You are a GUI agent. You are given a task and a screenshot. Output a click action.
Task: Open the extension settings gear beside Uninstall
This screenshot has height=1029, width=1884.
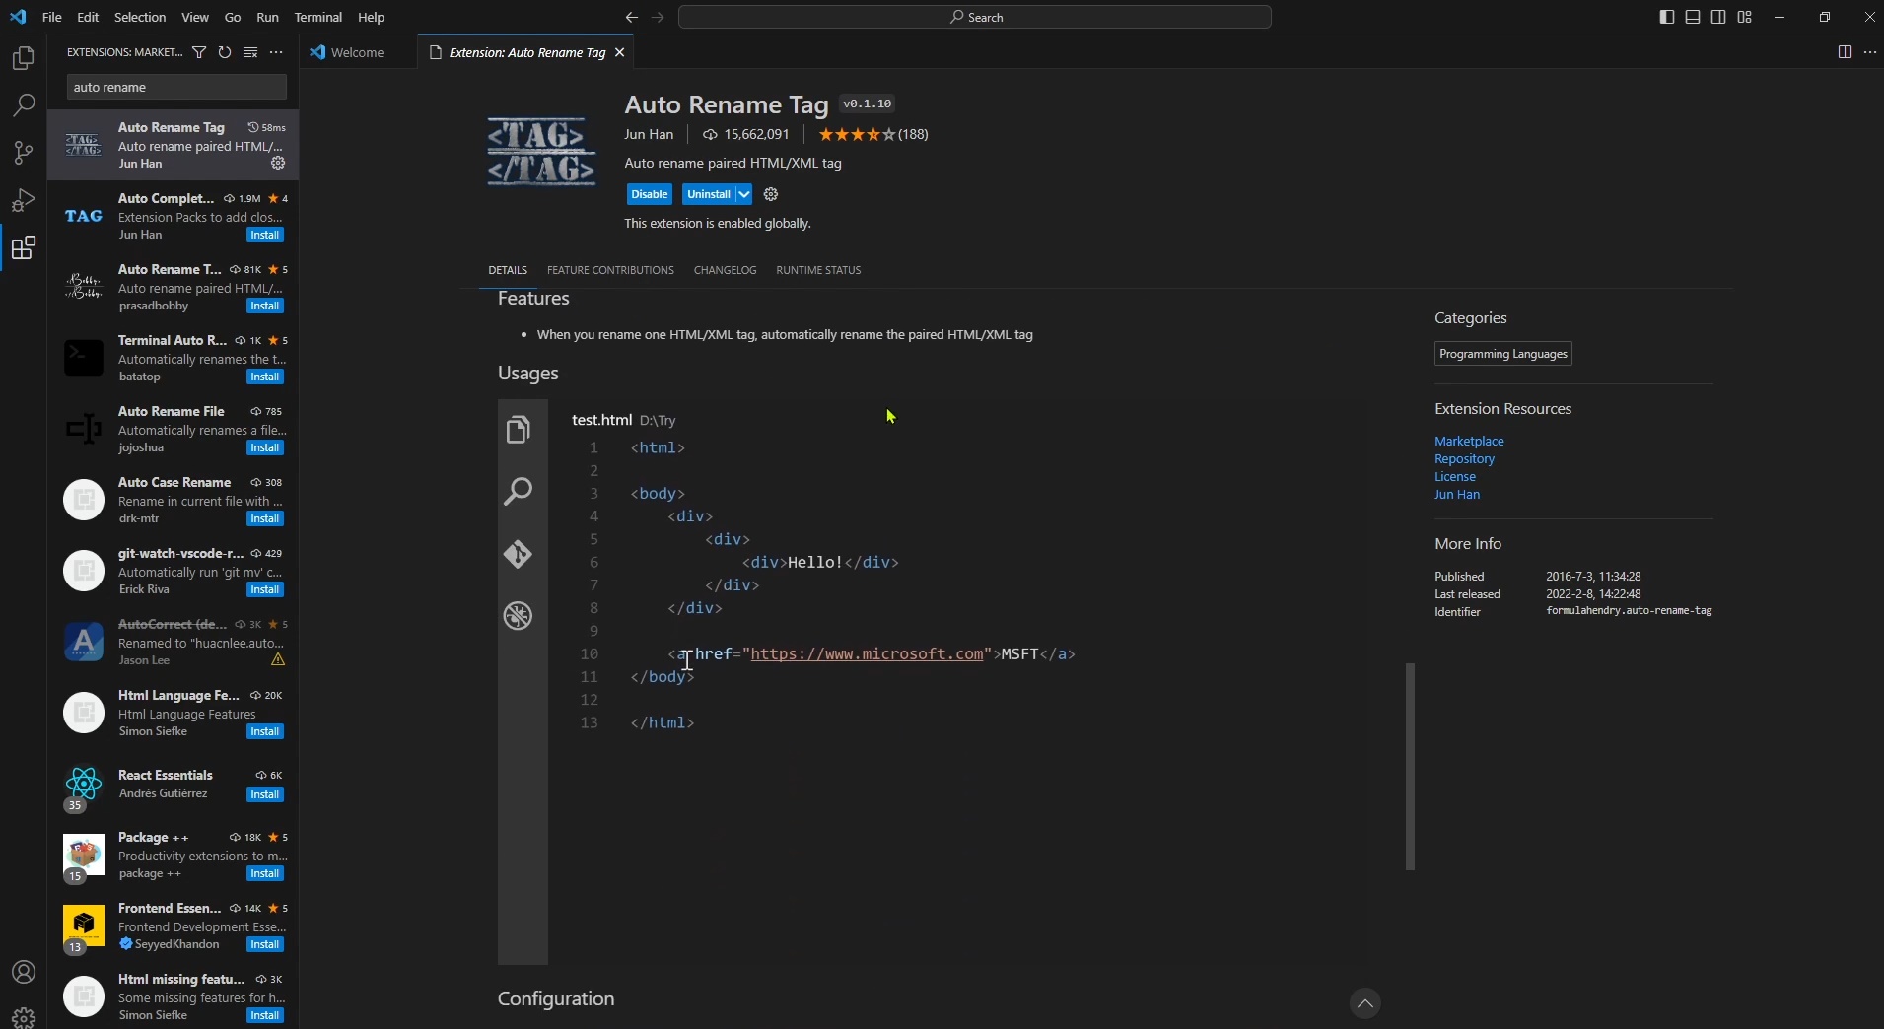click(x=771, y=194)
